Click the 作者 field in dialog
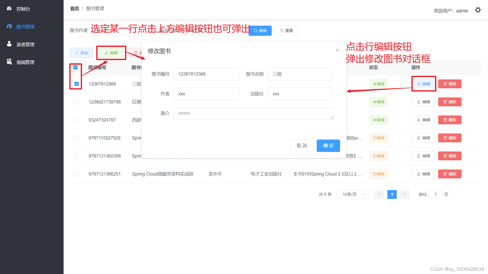The height and width of the screenshot is (274, 488). click(206, 94)
